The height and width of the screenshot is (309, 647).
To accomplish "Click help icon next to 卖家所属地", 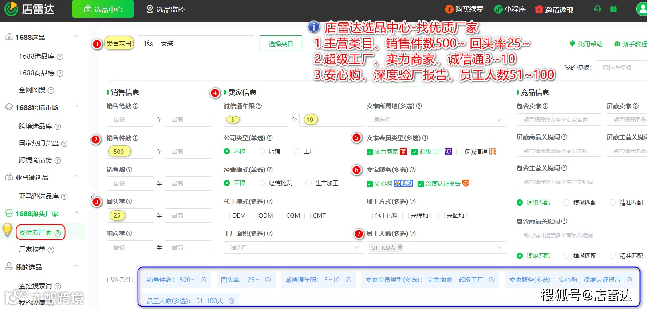I will [x=419, y=106].
